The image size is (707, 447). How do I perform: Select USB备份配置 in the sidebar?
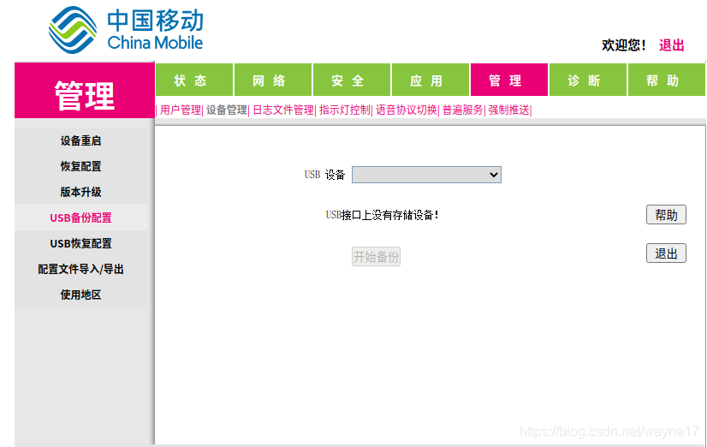pos(80,218)
